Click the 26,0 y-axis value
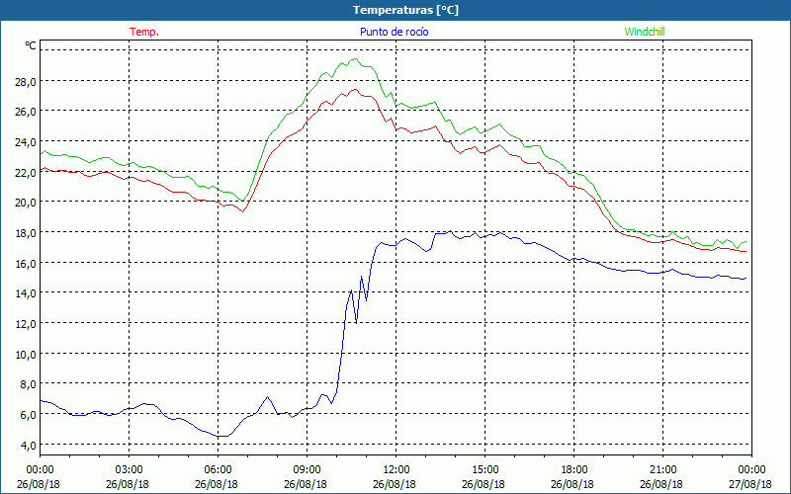The image size is (791, 494). pos(26,112)
